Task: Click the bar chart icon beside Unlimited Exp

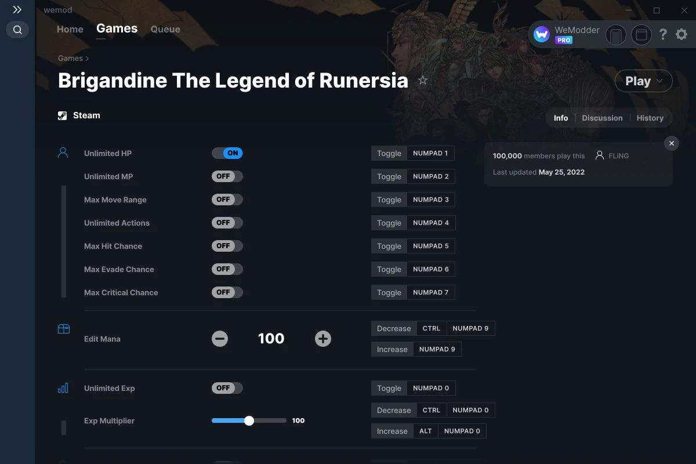Action: pyautogui.click(x=63, y=387)
